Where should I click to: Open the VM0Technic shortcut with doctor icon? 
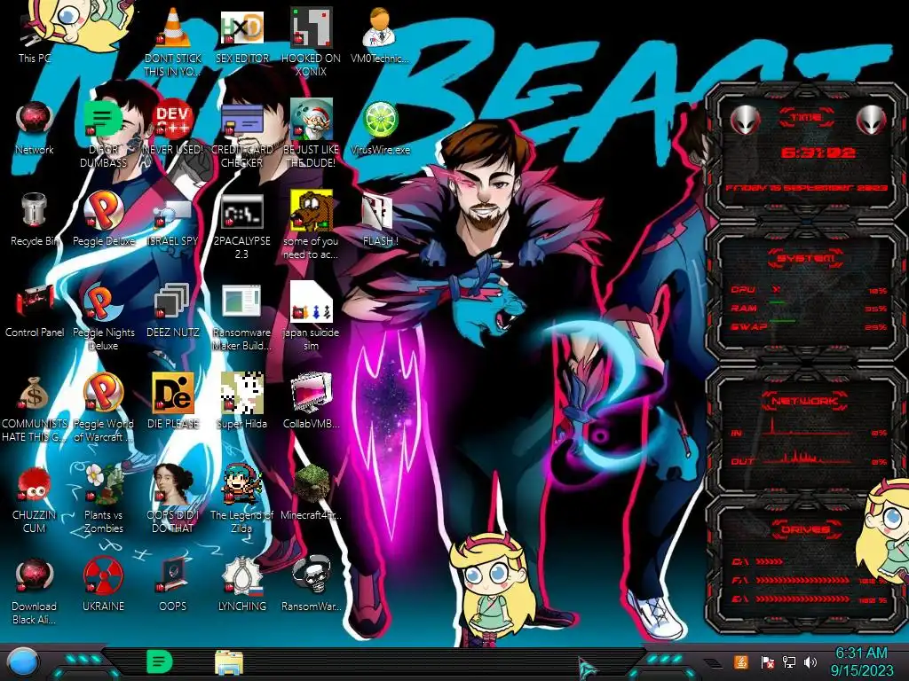click(380, 37)
